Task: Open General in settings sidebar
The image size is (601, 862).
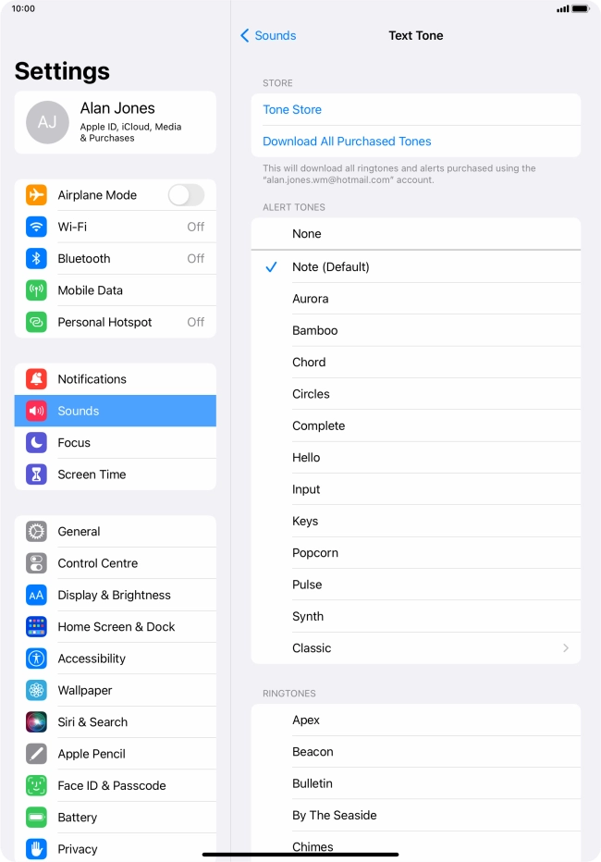Action: (116, 532)
